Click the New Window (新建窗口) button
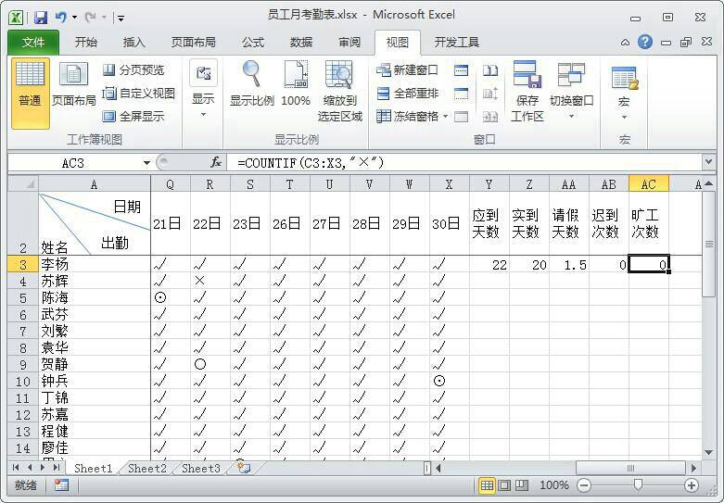This screenshot has width=724, height=503. click(x=407, y=70)
